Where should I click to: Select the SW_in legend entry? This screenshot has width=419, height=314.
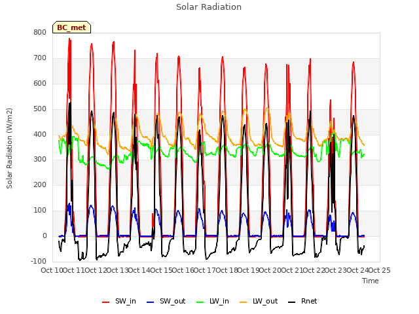[119, 301]
